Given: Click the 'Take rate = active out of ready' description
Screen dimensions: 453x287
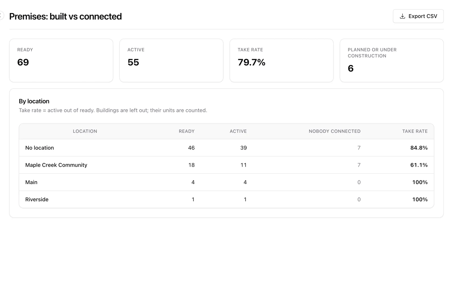Looking at the screenshot, I should point(113,110).
